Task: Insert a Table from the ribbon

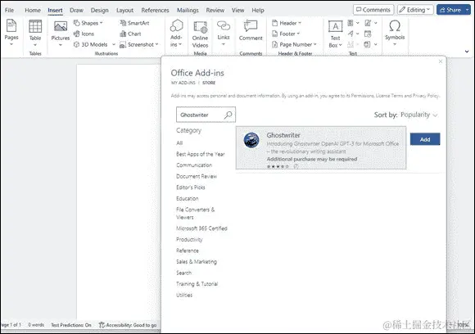Action: [x=35, y=33]
